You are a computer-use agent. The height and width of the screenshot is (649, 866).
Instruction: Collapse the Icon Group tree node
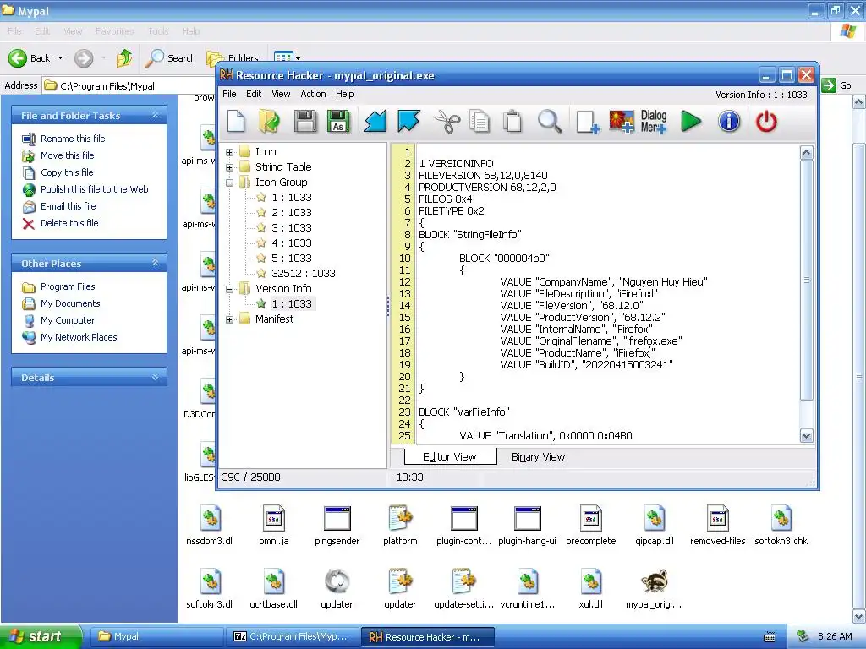click(230, 183)
